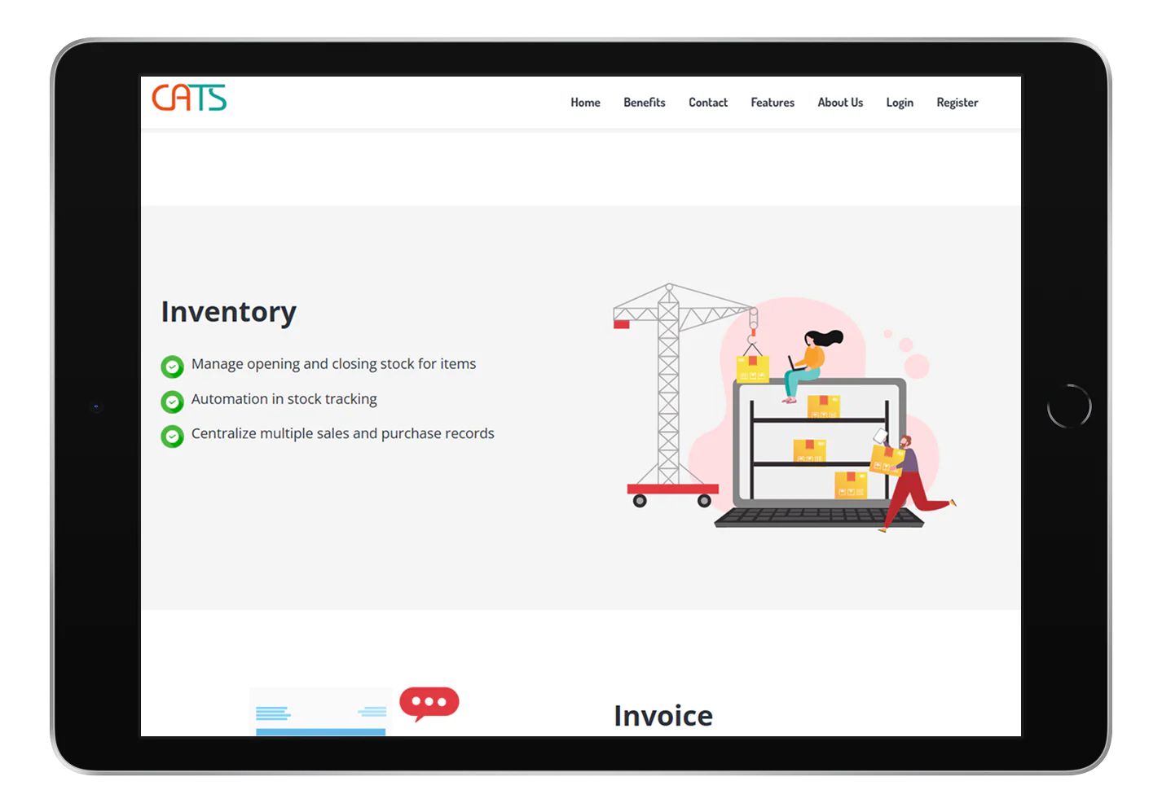Click the Login link
The image size is (1162, 812).
(x=900, y=103)
